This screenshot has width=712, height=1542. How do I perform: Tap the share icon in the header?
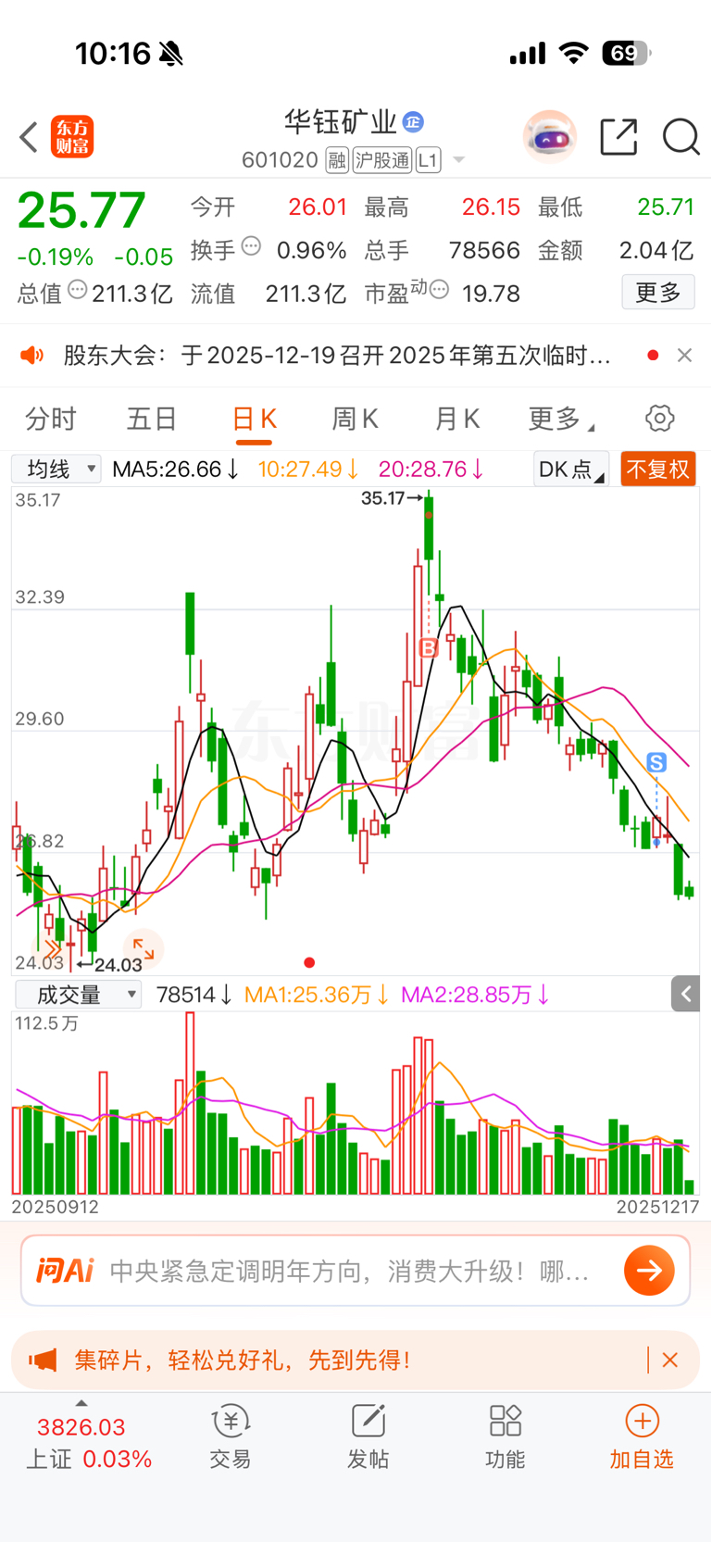point(618,137)
